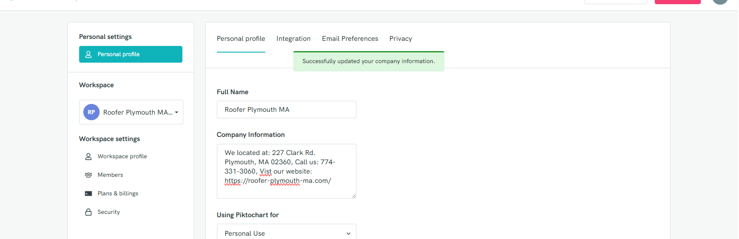This screenshot has height=239, width=739.
Task: Open the Email Preferences tab
Action: pyautogui.click(x=350, y=39)
